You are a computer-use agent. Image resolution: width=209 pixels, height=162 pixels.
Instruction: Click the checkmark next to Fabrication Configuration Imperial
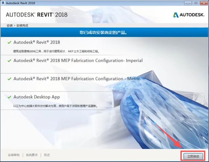coord(9,61)
